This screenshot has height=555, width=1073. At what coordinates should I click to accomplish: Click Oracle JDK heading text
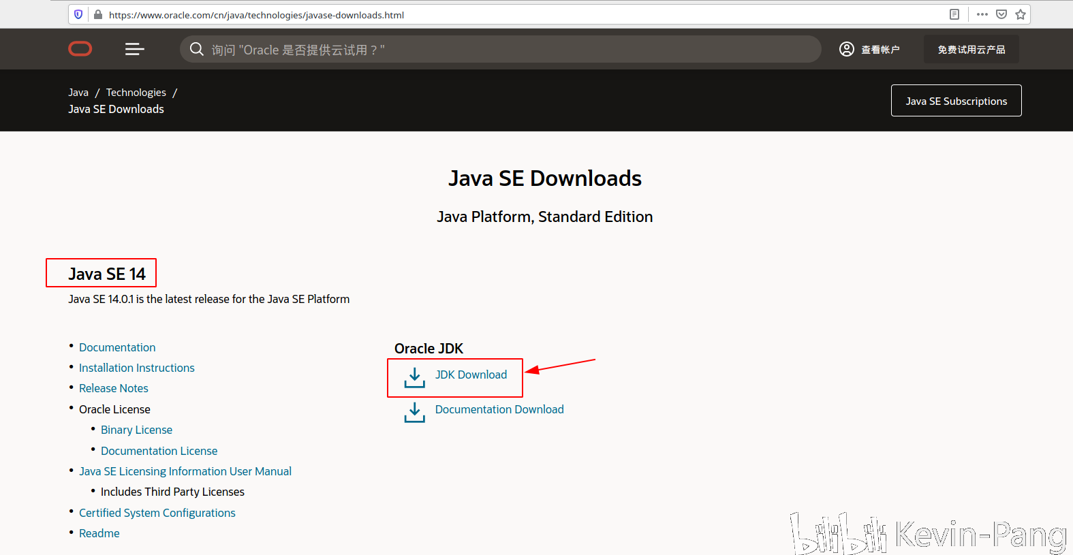click(x=429, y=349)
